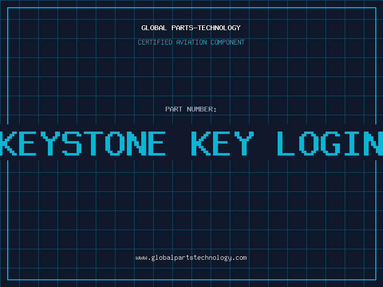
Task: Click the GLOBAL PARTS-TECHNOLOGY heading
Action: pos(191,28)
